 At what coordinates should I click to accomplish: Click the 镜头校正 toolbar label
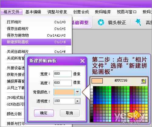click(117, 22)
